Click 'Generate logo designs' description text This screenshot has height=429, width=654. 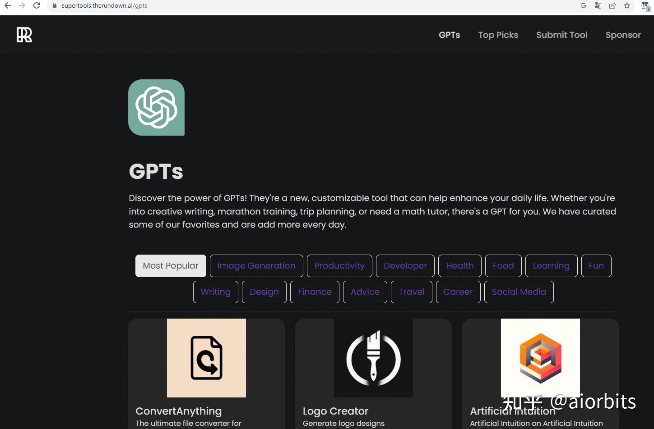(343, 423)
